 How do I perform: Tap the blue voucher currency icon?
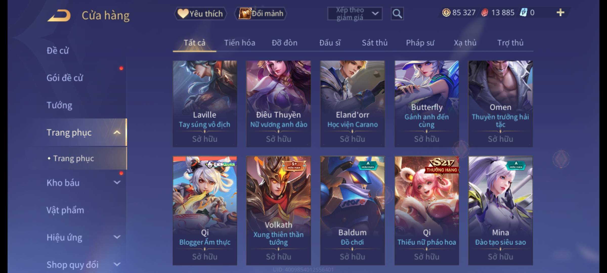(x=523, y=13)
